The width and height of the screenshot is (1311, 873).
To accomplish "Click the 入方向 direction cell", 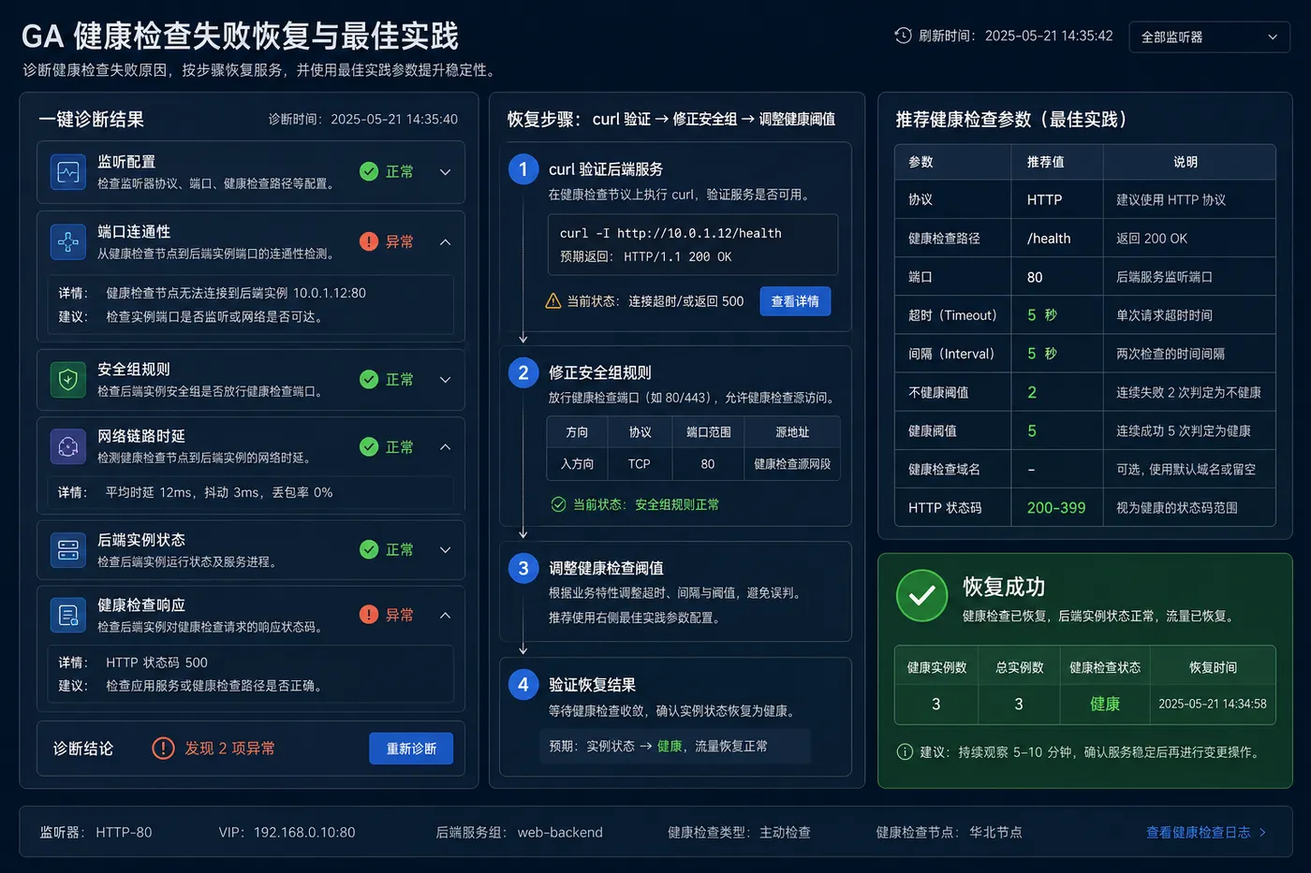I will (577, 464).
